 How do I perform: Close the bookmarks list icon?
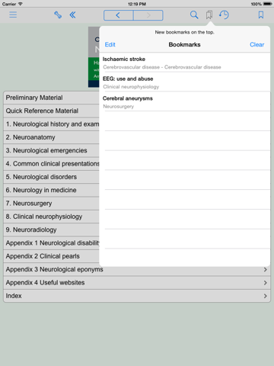pos(209,15)
